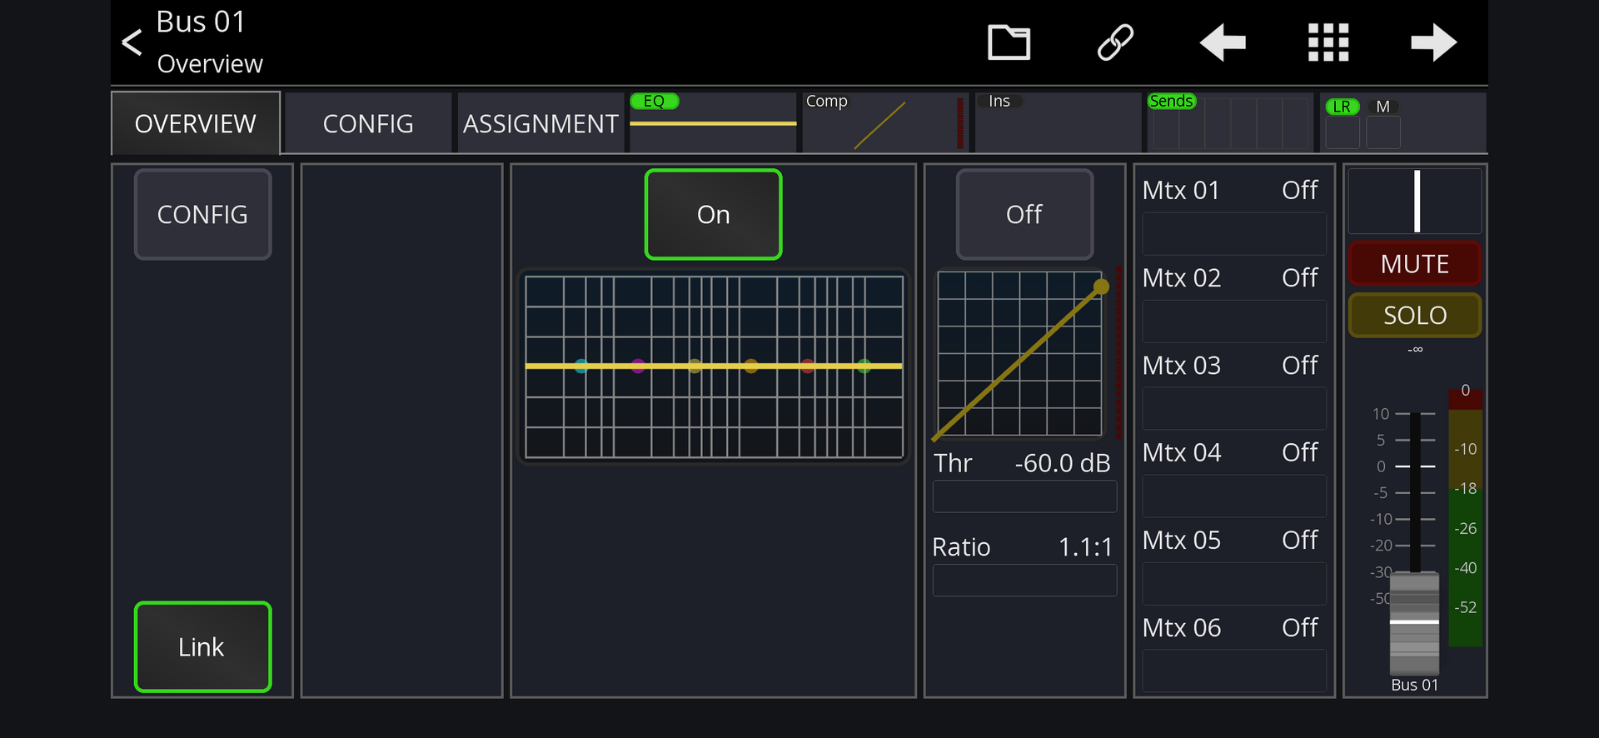
Task: Adjust the Thr threshold slider field
Action: 1024,496
